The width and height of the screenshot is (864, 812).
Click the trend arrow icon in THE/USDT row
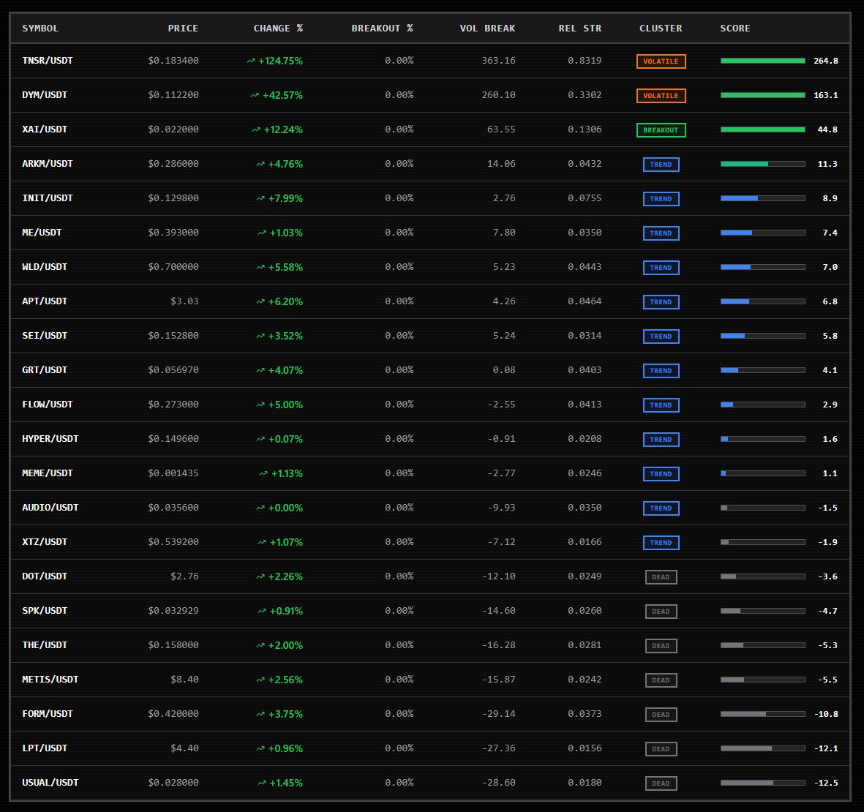(x=260, y=645)
